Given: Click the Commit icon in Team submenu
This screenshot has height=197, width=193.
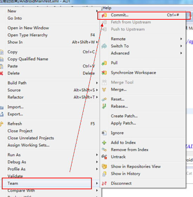Looking at the screenshot, I should pyautogui.click(x=104, y=15).
